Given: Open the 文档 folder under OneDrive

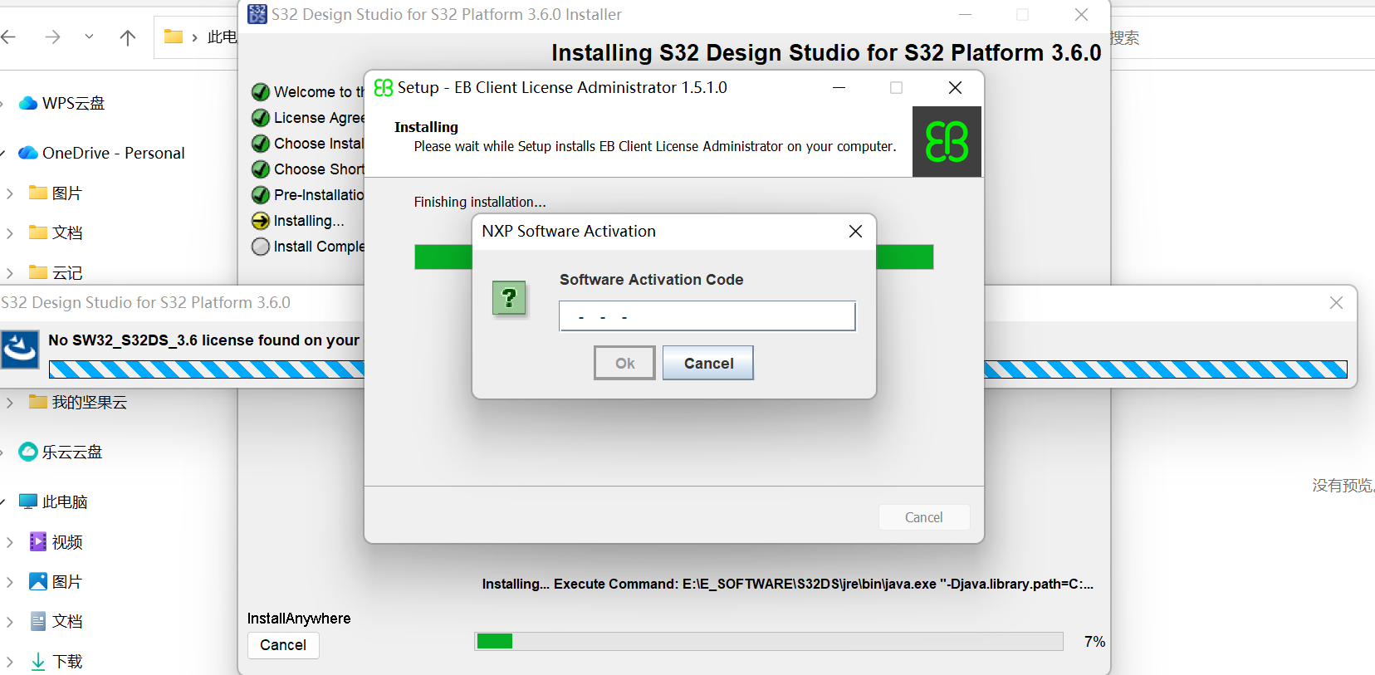Looking at the screenshot, I should pos(66,233).
